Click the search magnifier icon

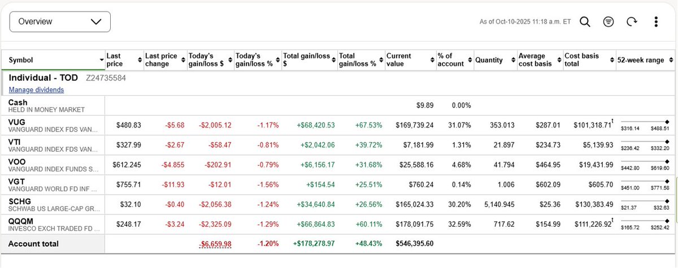coord(585,21)
